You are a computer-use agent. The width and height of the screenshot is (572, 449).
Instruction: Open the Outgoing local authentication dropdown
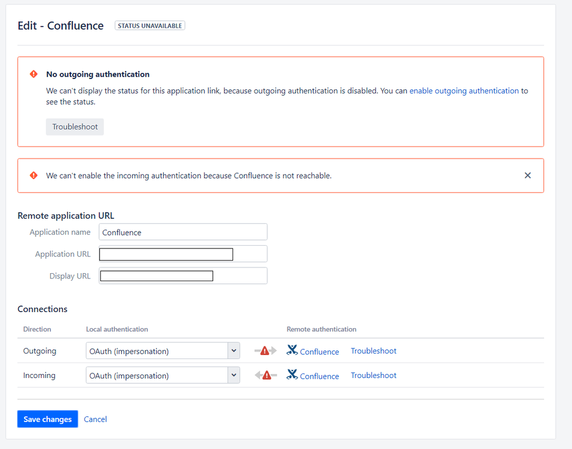pyautogui.click(x=163, y=351)
